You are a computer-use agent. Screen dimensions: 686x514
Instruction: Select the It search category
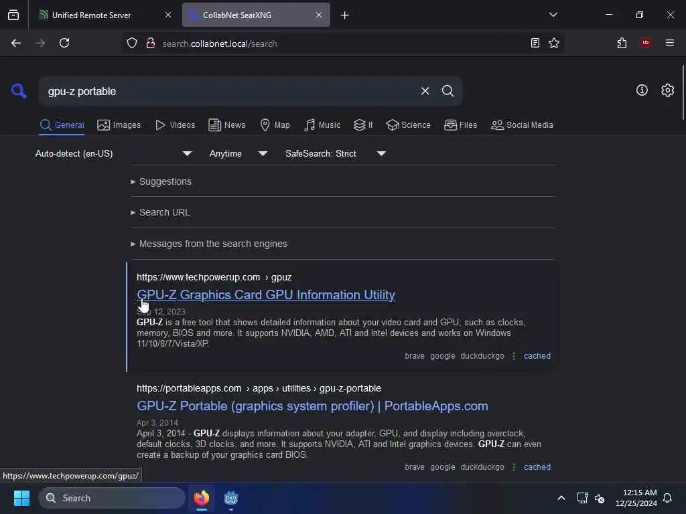click(x=363, y=125)
